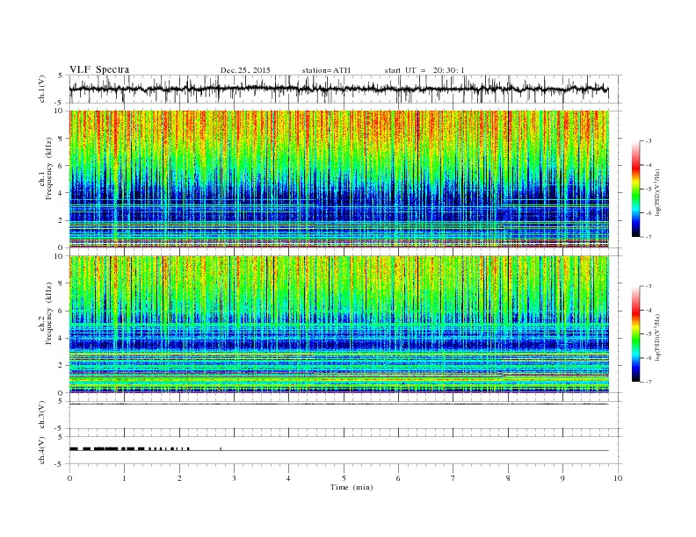Click the ch.4 pulse marks near minute one
The height and width of the screenshot is (537, 696).
(129, 449)
